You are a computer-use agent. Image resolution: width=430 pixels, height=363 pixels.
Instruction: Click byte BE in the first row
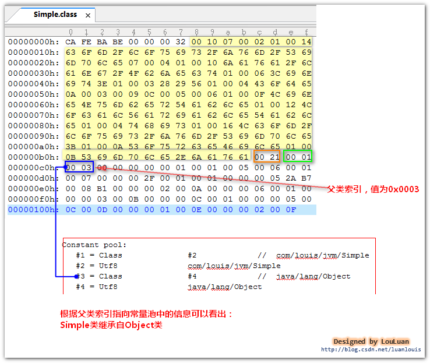point(118,42)
